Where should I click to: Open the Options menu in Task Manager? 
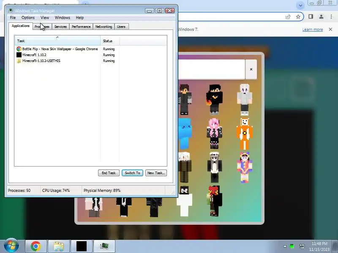(x=28, y=18)
